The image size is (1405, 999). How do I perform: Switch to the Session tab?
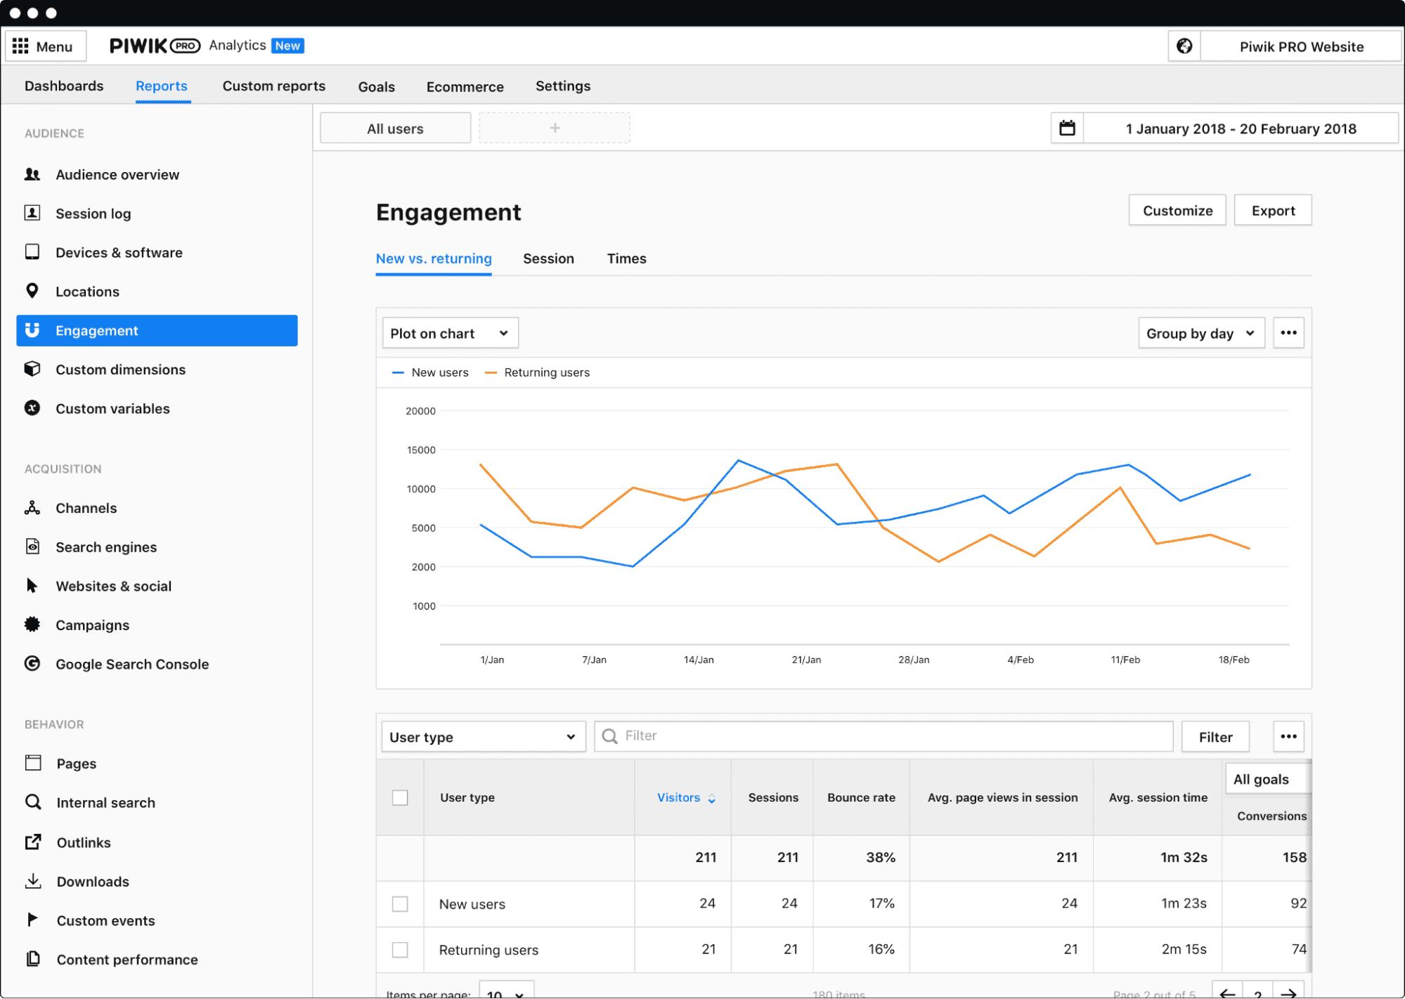tap(548, 259)
